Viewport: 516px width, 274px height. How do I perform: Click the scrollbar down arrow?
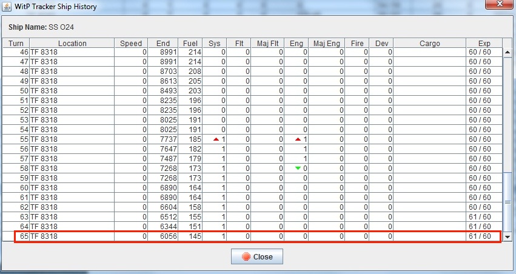tap(508, 236)
